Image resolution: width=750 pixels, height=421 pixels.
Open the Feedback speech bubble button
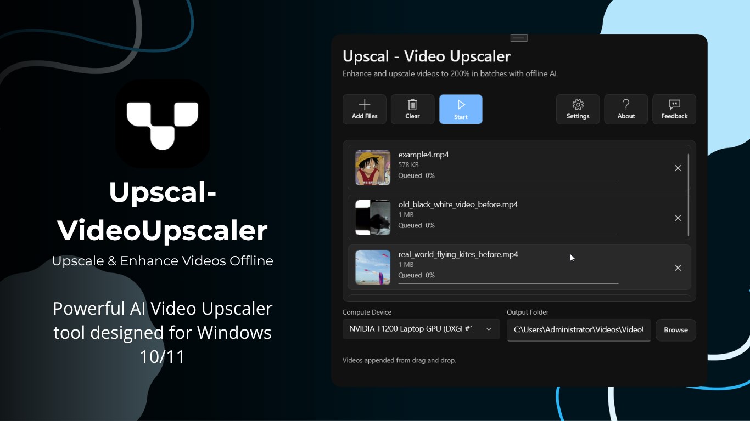click(x=674, y=109)
